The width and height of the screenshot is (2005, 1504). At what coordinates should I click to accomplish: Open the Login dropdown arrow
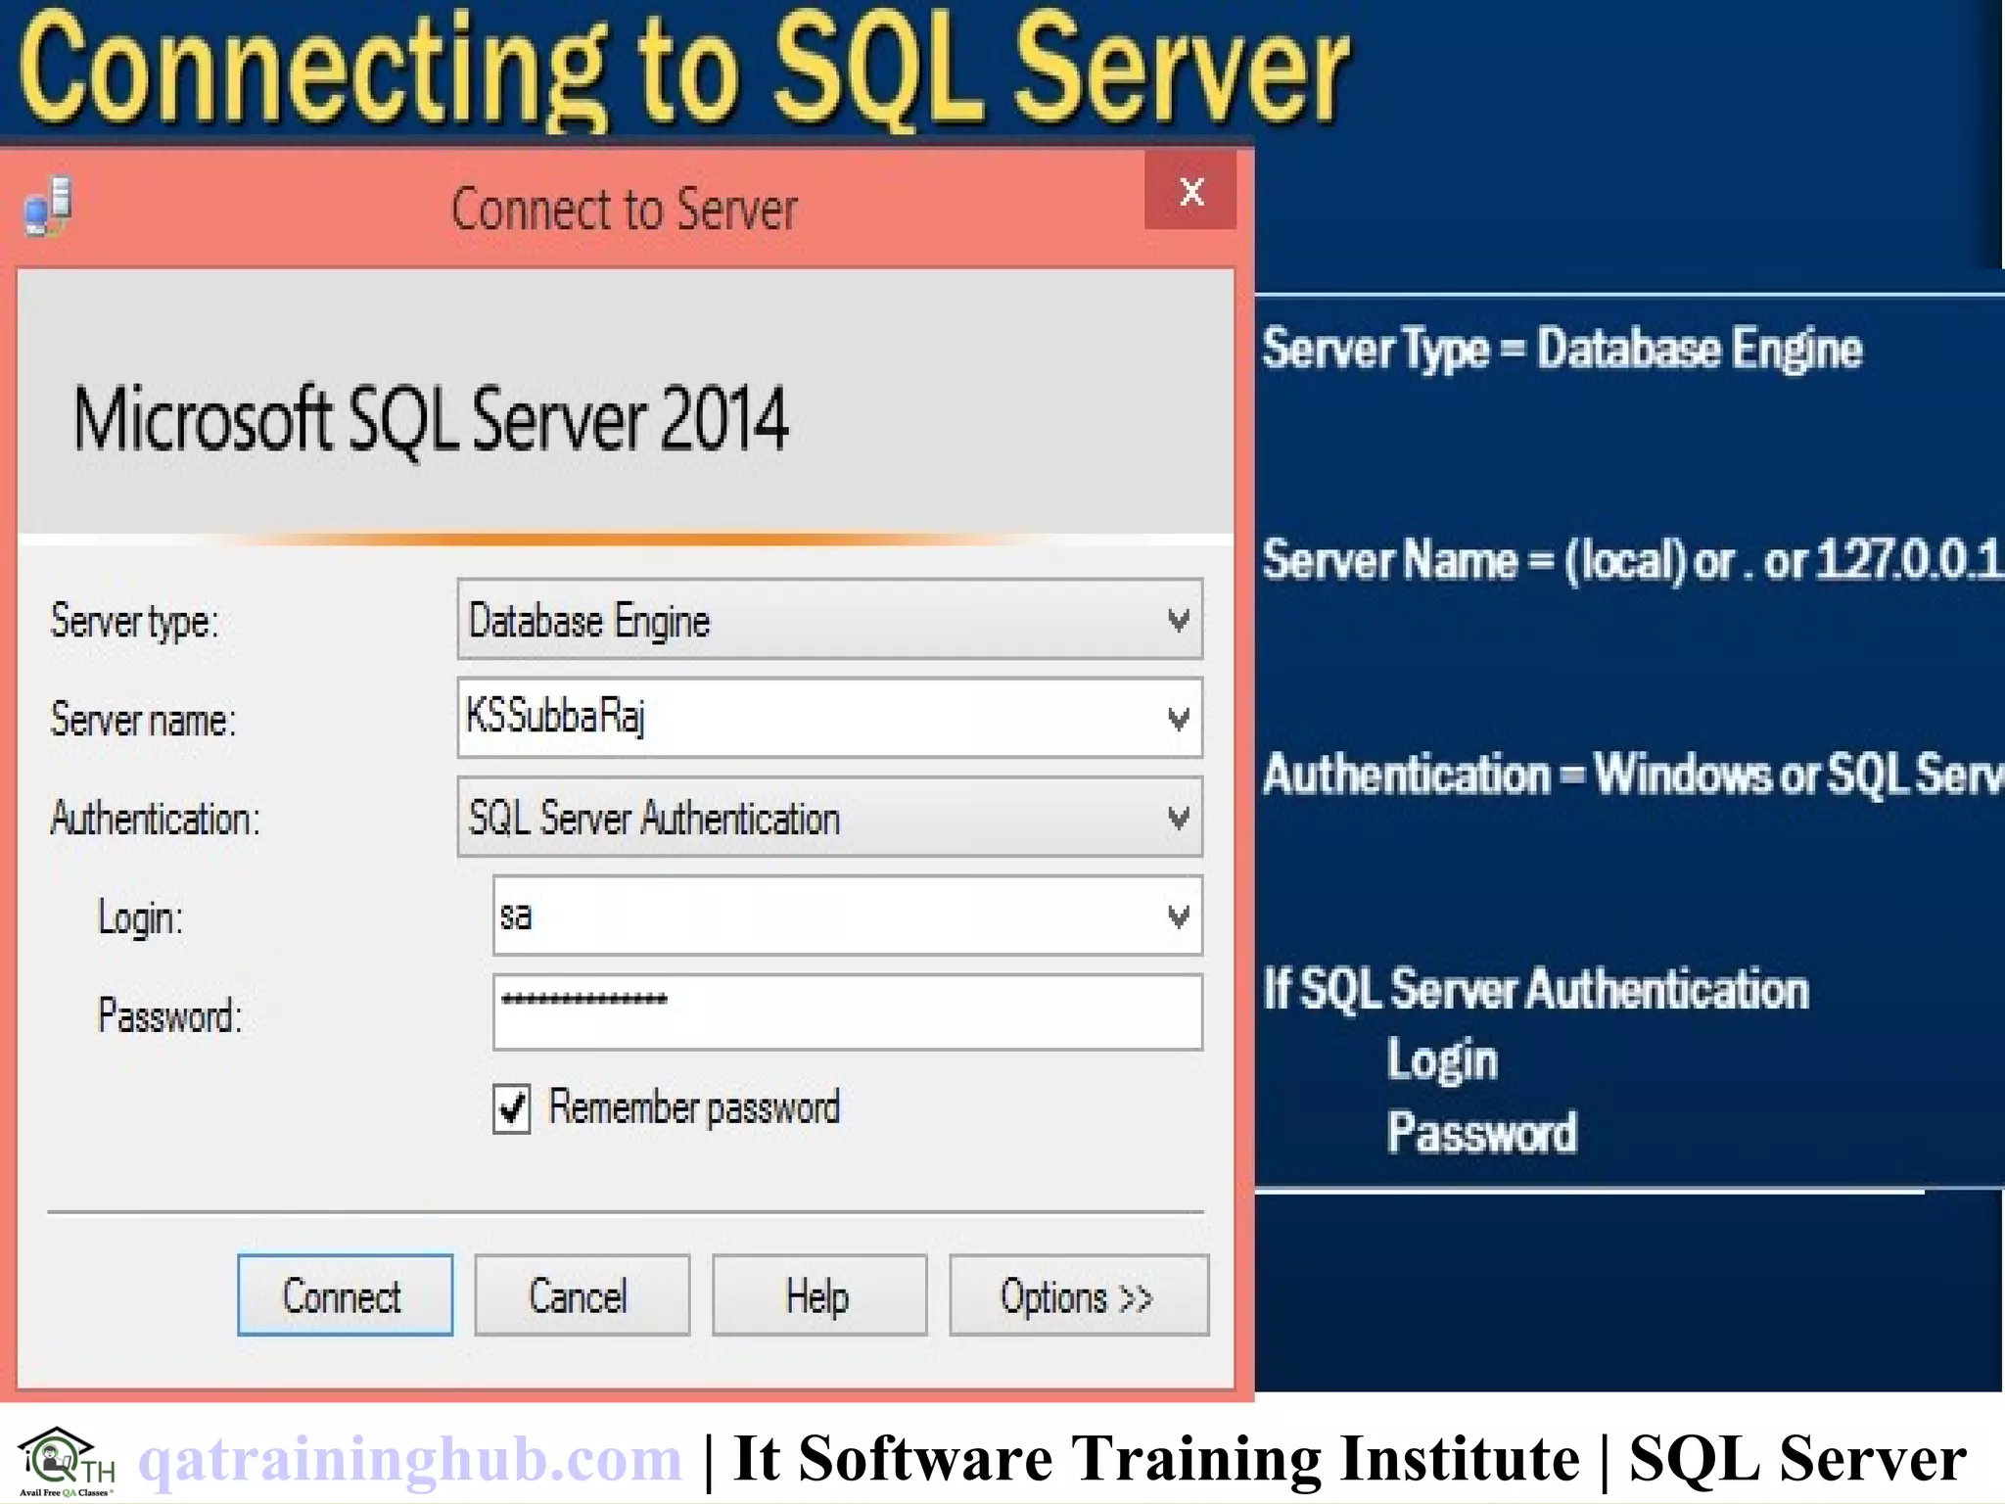[x=1179, y=916]
